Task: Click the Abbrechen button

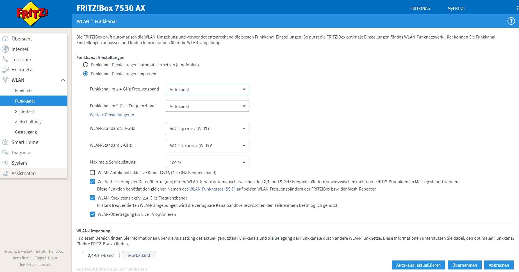Action: (499, 265)
